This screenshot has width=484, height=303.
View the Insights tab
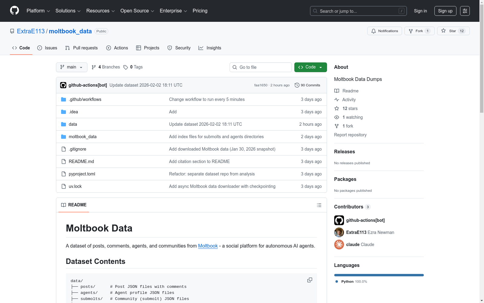[210, 48]
